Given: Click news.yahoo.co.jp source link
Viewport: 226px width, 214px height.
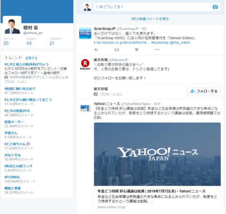Looking at the screenshot, I should (111, 207).
